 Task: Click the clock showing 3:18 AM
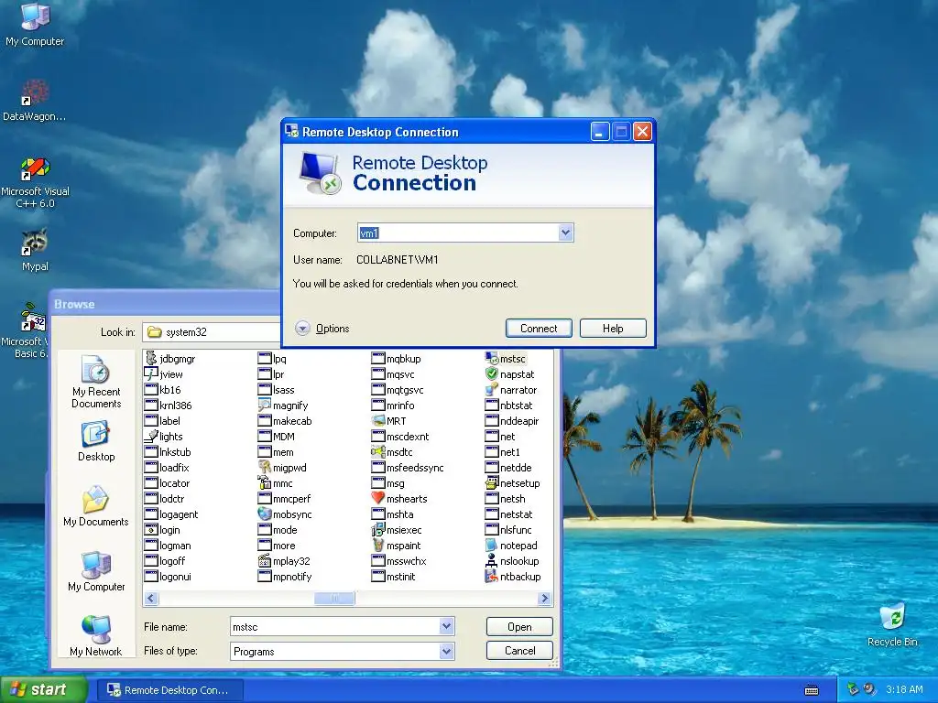904,690
